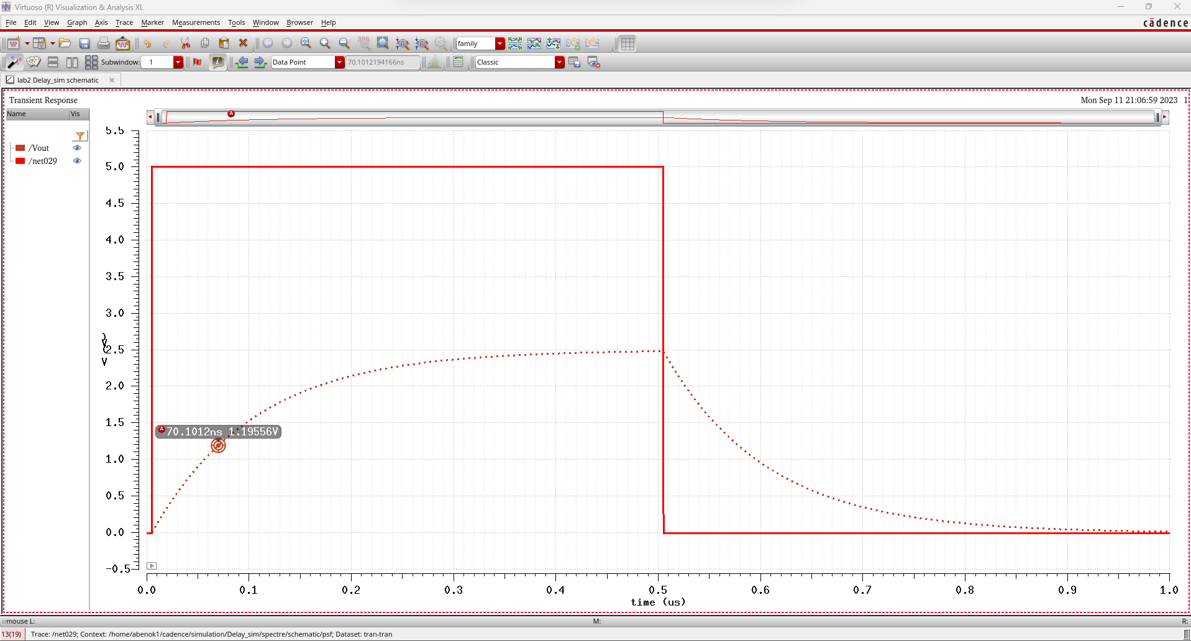Save the current graph
This screenshot has width=1191, height=641.
84,43
